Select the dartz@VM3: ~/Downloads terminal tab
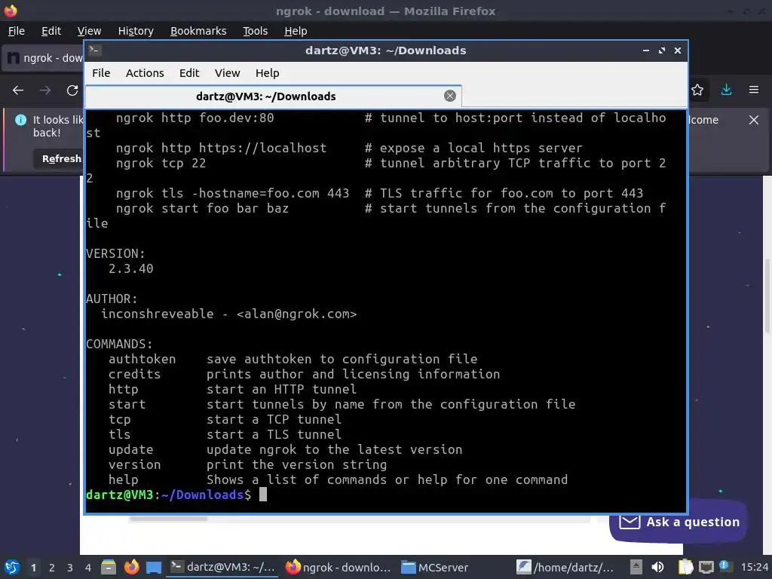This screenshot has width=772, height=579. 273,96
